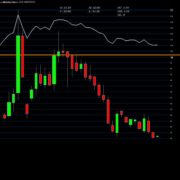Click the high price H: 32.00 value

(x=94, y=8)
